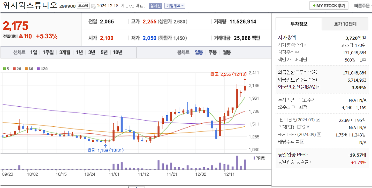The width and height of the screenshot is (372, 188).
Task: Click the 20-day moving average legend marker
Action: tap(14, 69)
